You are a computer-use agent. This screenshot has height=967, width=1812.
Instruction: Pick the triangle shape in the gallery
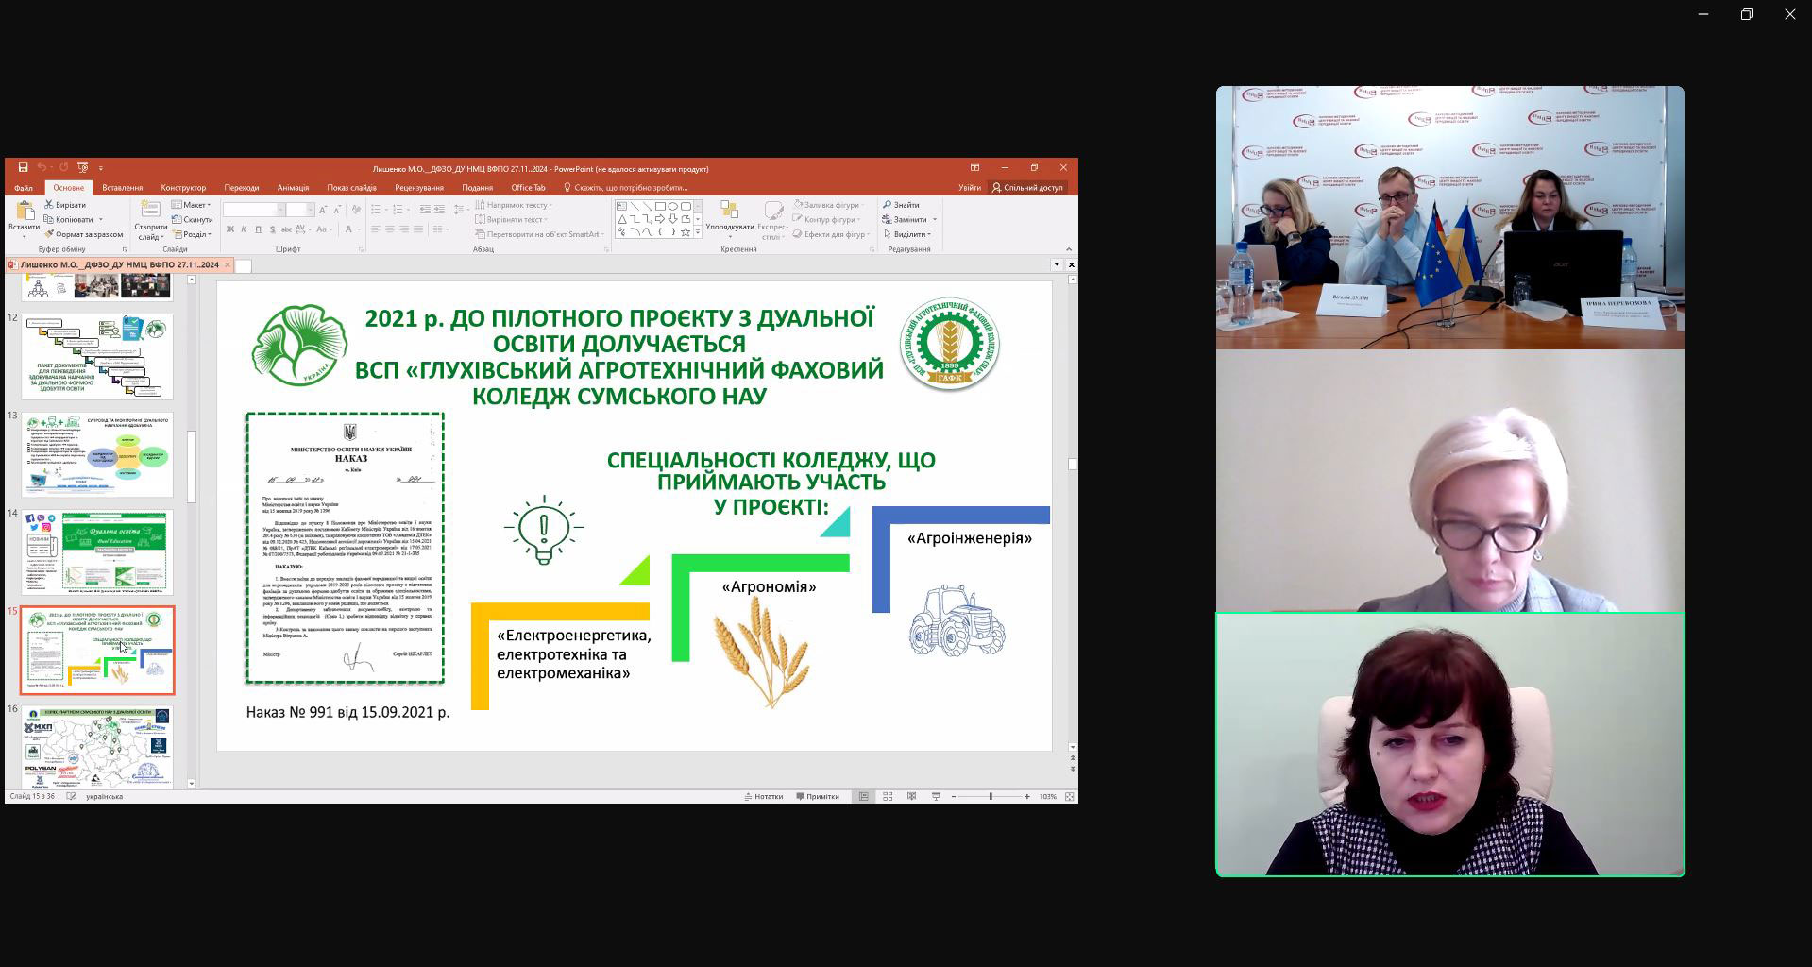click(x=622, y=219)
